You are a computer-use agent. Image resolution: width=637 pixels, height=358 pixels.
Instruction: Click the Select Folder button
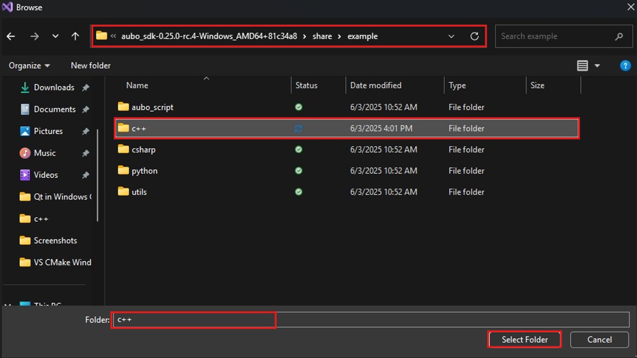point(525,340)
